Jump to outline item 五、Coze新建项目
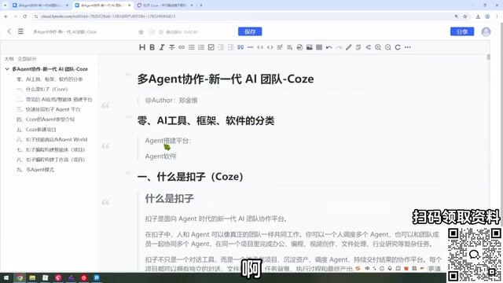Screen dimensions: 503x283 36,130
